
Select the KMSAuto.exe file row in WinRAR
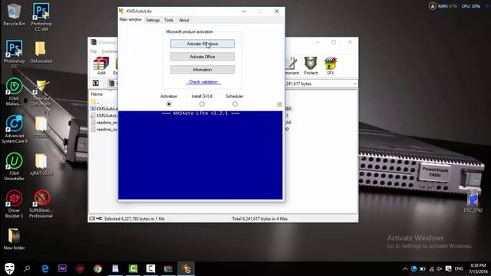click(104, 109)
